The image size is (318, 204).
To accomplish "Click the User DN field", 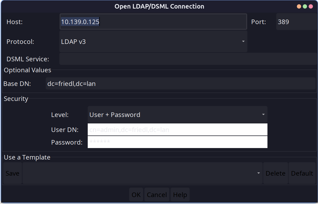I will tap(177, 130).
